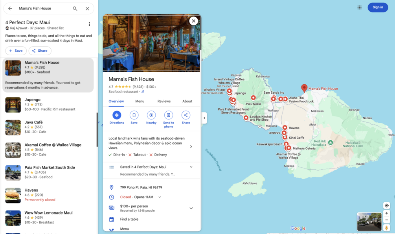
Task: Open the Street View thumbnail preview
Action: (369, 221)
